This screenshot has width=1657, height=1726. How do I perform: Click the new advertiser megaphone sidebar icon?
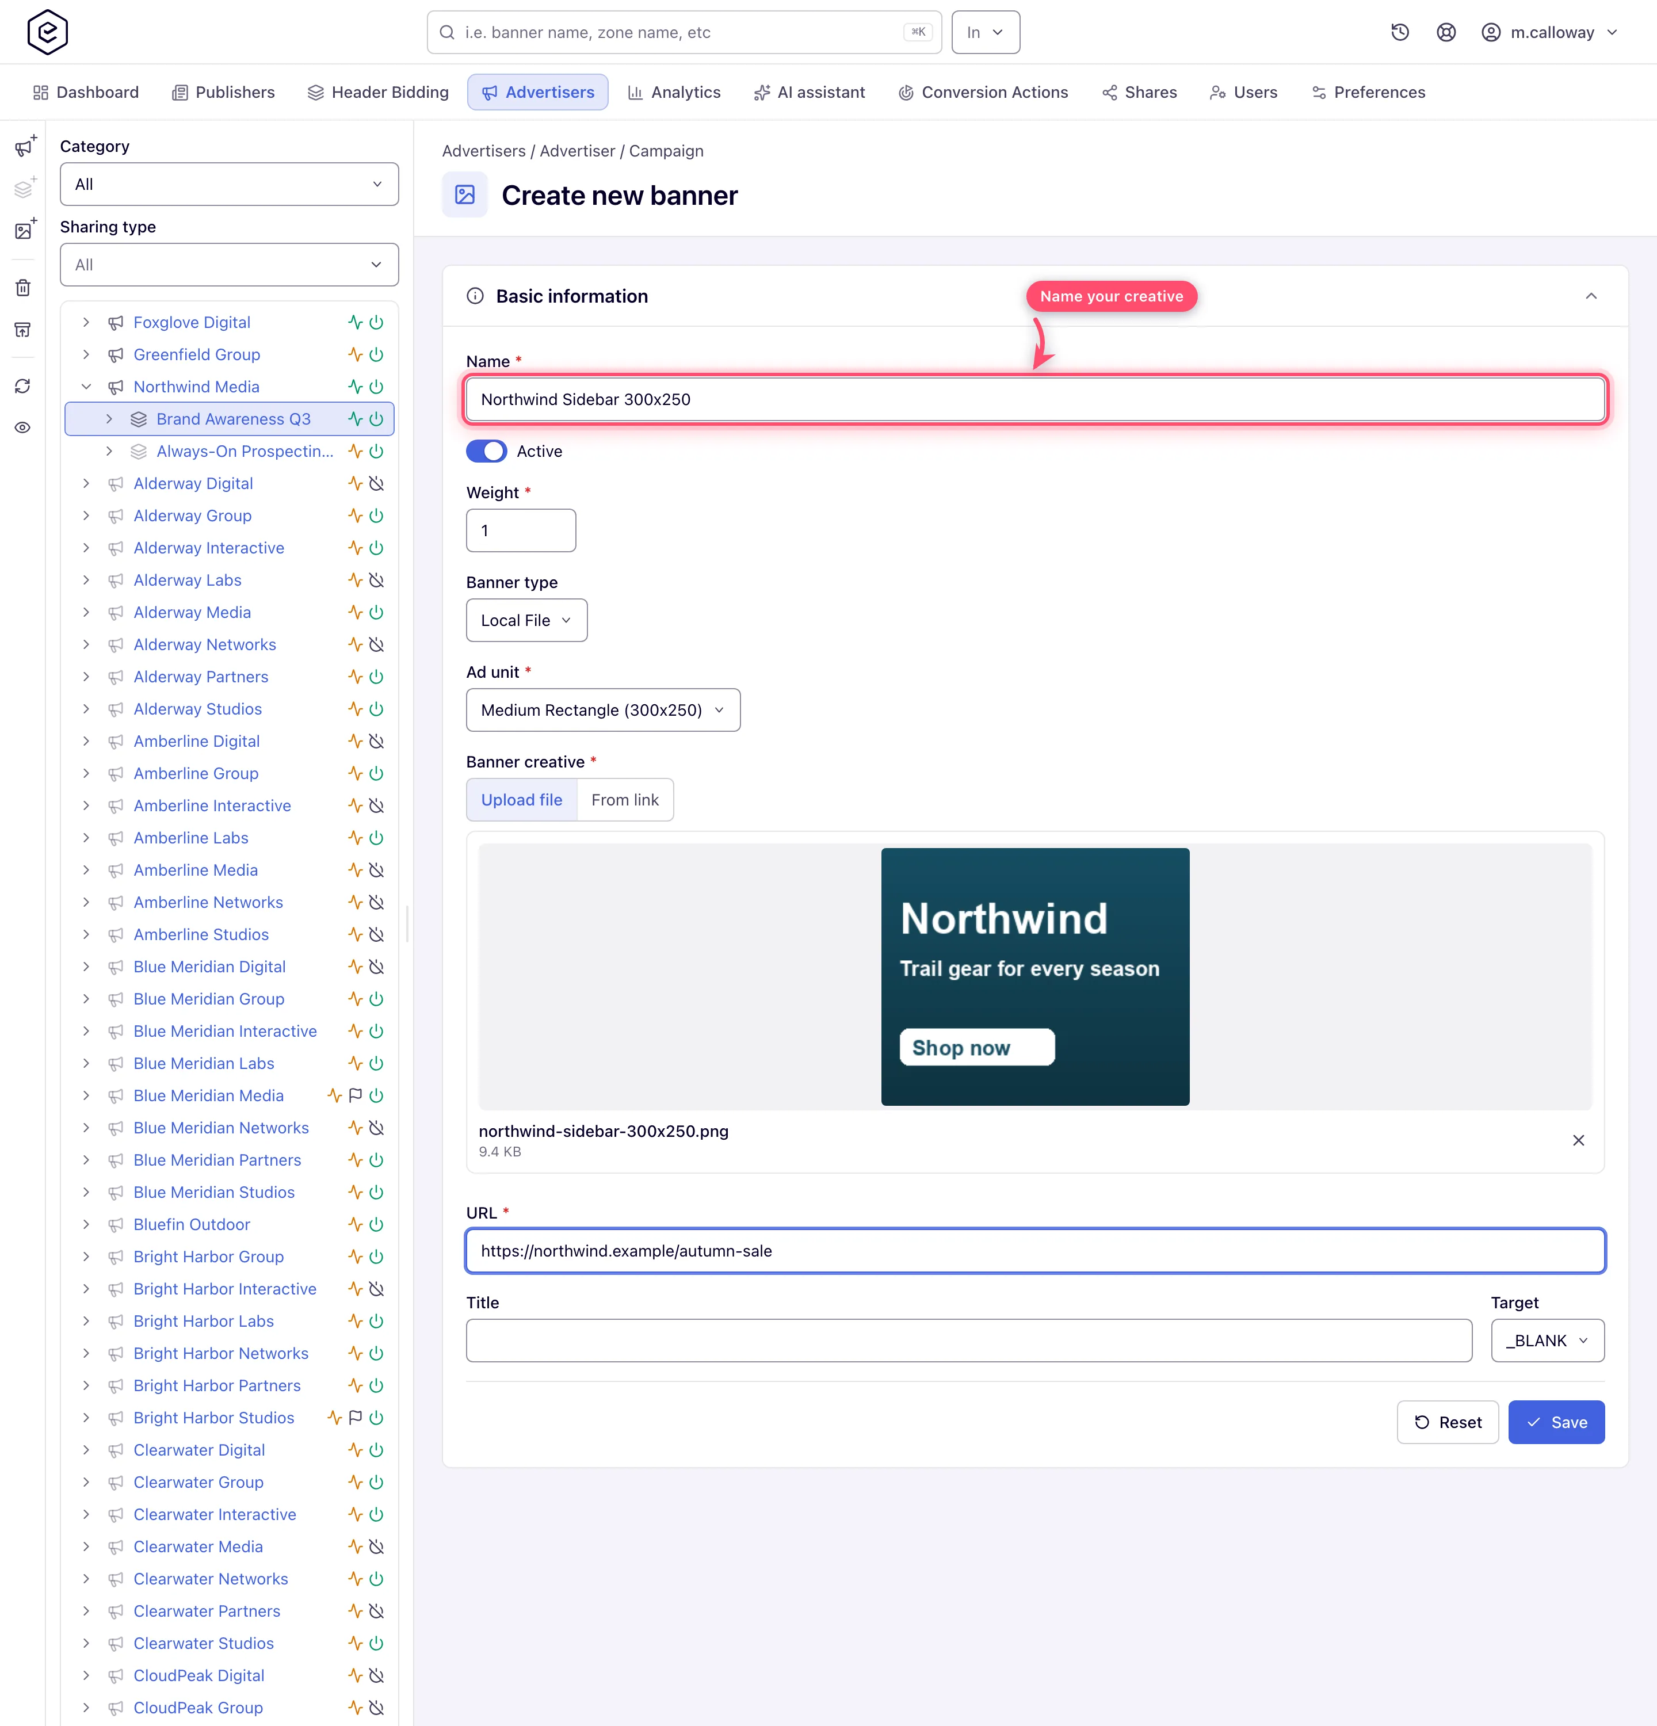pos(25,146)
